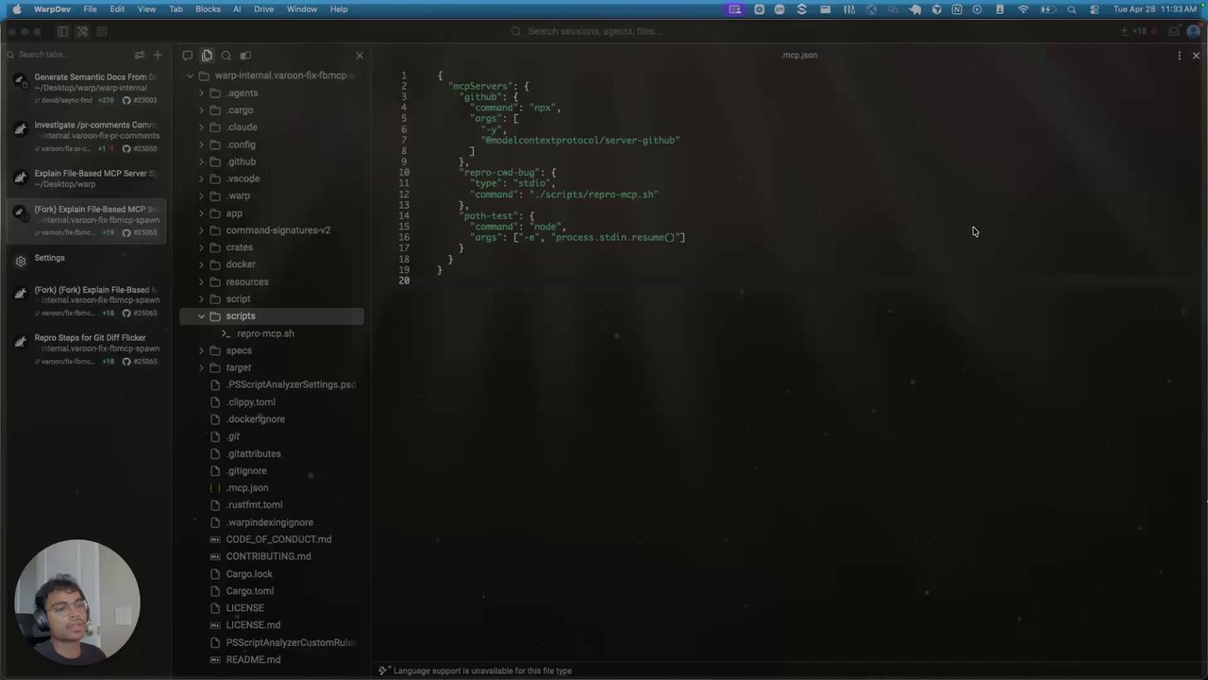Open the Generate Semantic Docs From tab
Viewport: 1208px width, 680px height.
click(86, 88)
